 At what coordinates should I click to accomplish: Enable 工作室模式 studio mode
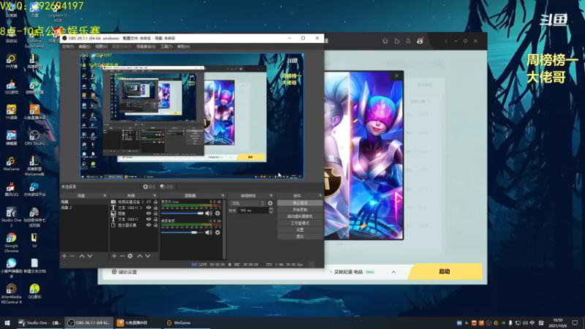[300, 223]
